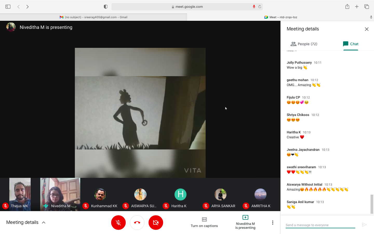Click the audio indicator for Niveditha M
This screenshot has width=374, height=234.
(x=46, y=206)
